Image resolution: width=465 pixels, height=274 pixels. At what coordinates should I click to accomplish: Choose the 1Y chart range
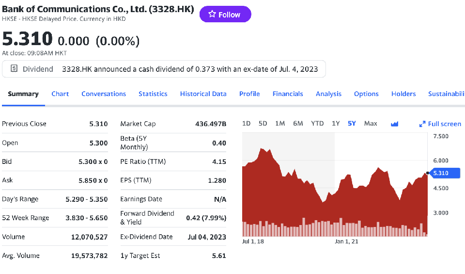tap(336, 123)
